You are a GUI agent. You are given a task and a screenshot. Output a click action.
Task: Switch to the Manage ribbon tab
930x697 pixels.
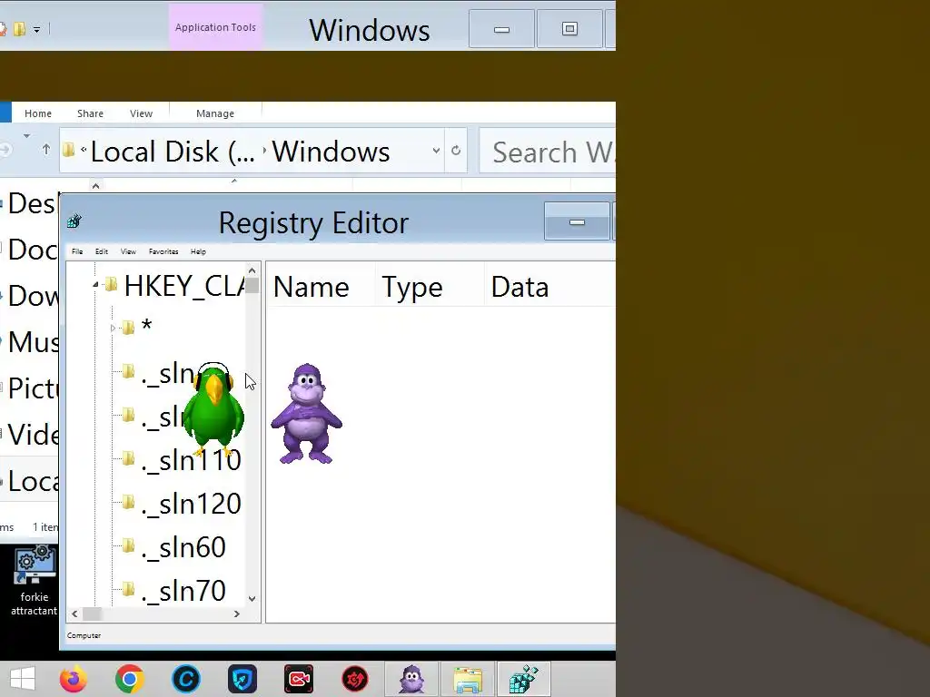[x=215, y=113]
